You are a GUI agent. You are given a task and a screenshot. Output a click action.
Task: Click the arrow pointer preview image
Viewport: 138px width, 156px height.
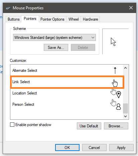113,42
